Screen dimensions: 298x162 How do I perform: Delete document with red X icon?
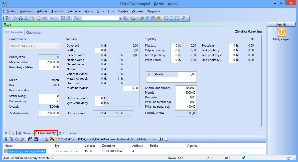click(23, 139)
